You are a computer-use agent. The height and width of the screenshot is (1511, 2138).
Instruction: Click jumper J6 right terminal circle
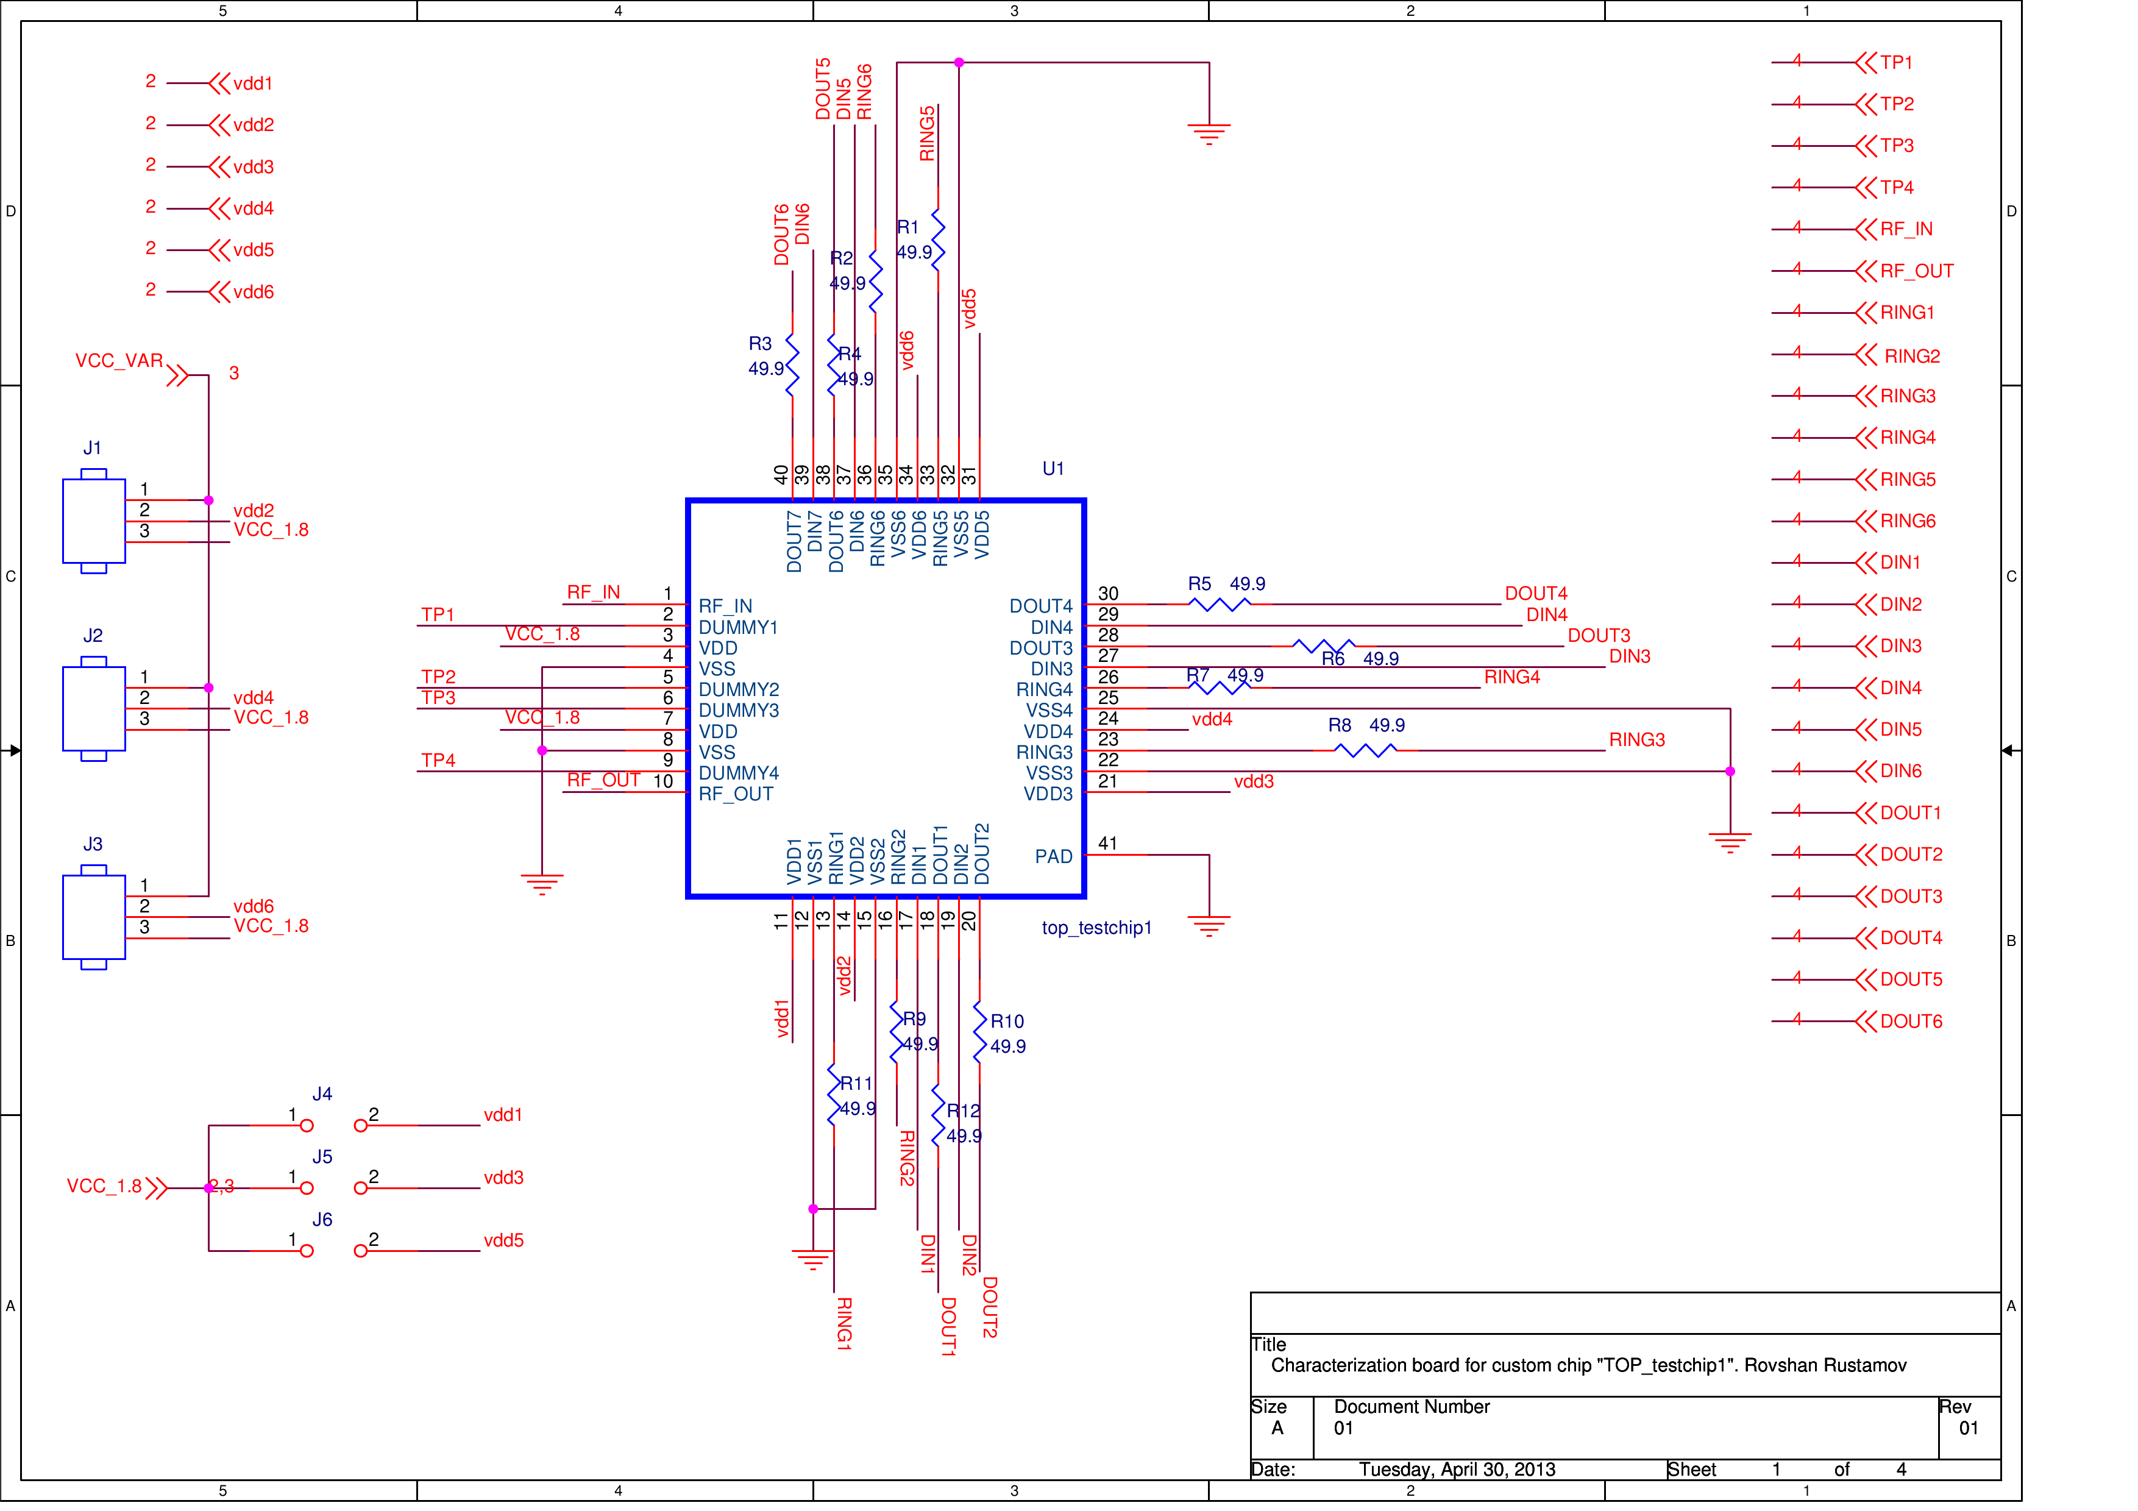pos(360,1251)
